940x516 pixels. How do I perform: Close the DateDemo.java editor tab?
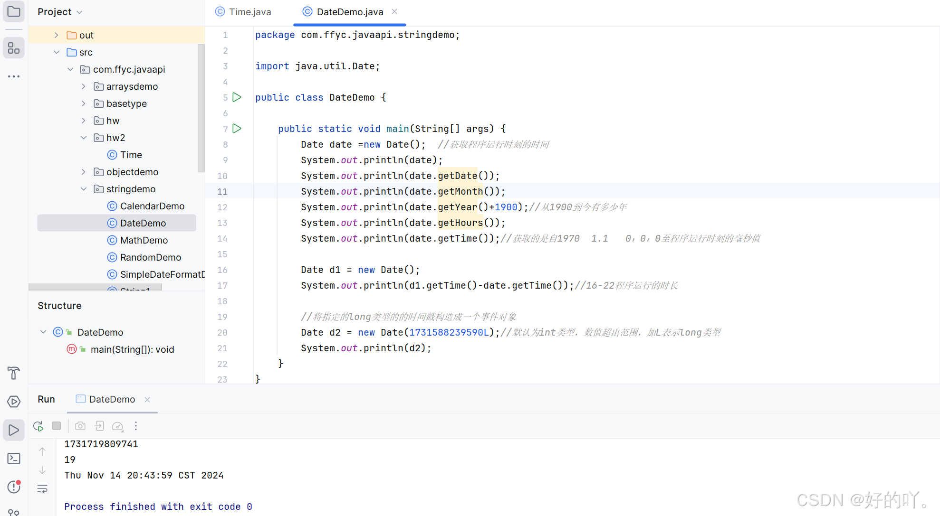[394, 12]
